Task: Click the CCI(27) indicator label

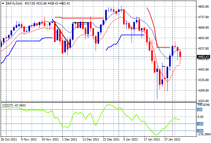Action: tap(14, 106)
